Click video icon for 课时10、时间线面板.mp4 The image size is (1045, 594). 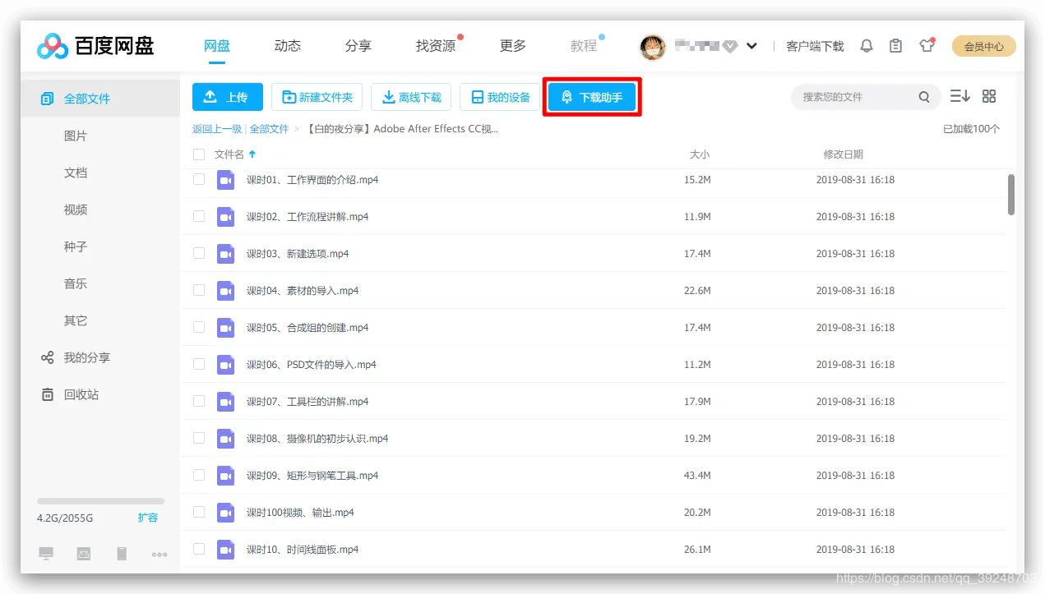[226, 550]
